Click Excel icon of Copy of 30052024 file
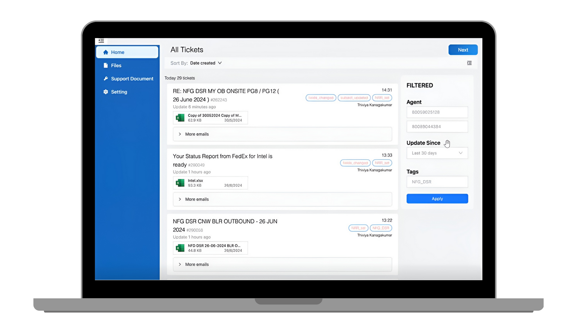 point(180,118)
